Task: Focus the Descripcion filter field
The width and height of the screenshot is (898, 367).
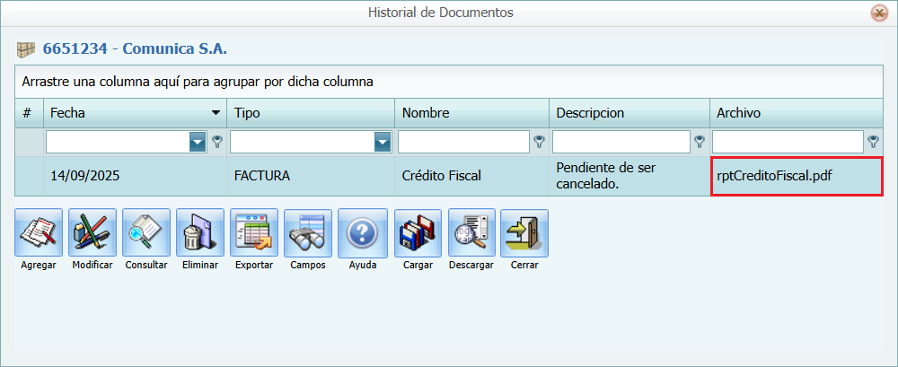Action: pyautogui.click(x=620, y=142)
